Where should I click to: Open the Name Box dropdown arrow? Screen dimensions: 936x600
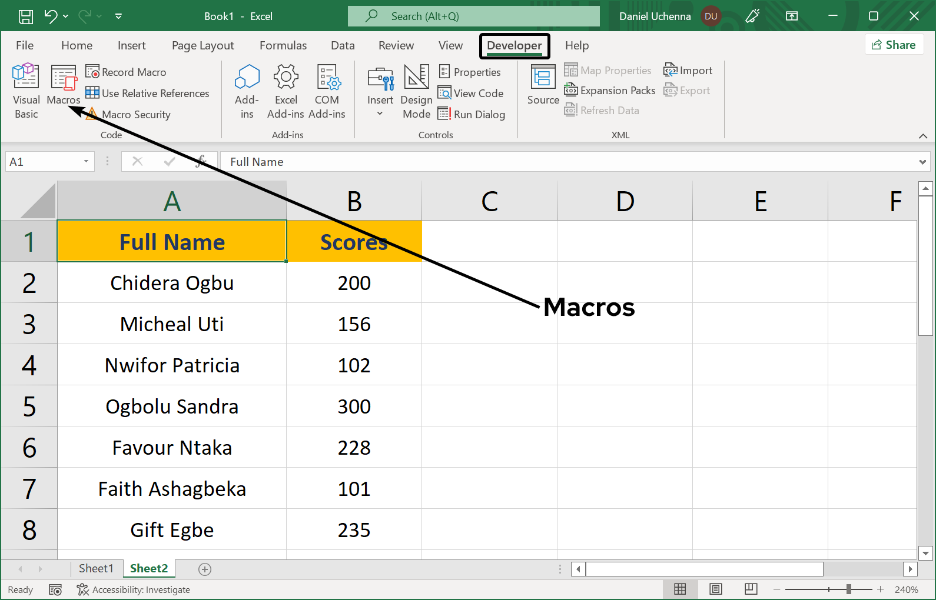86,162
